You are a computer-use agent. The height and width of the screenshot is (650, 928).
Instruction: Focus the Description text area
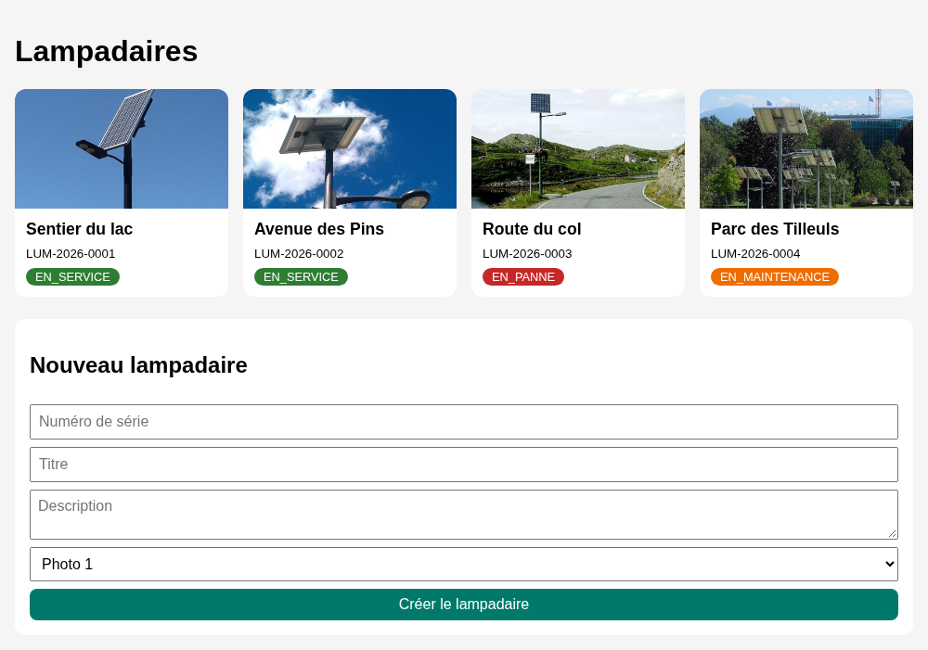coord(464,515)
